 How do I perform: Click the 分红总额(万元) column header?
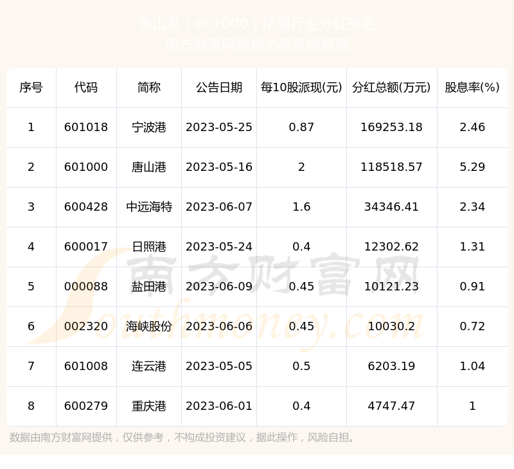391,87
